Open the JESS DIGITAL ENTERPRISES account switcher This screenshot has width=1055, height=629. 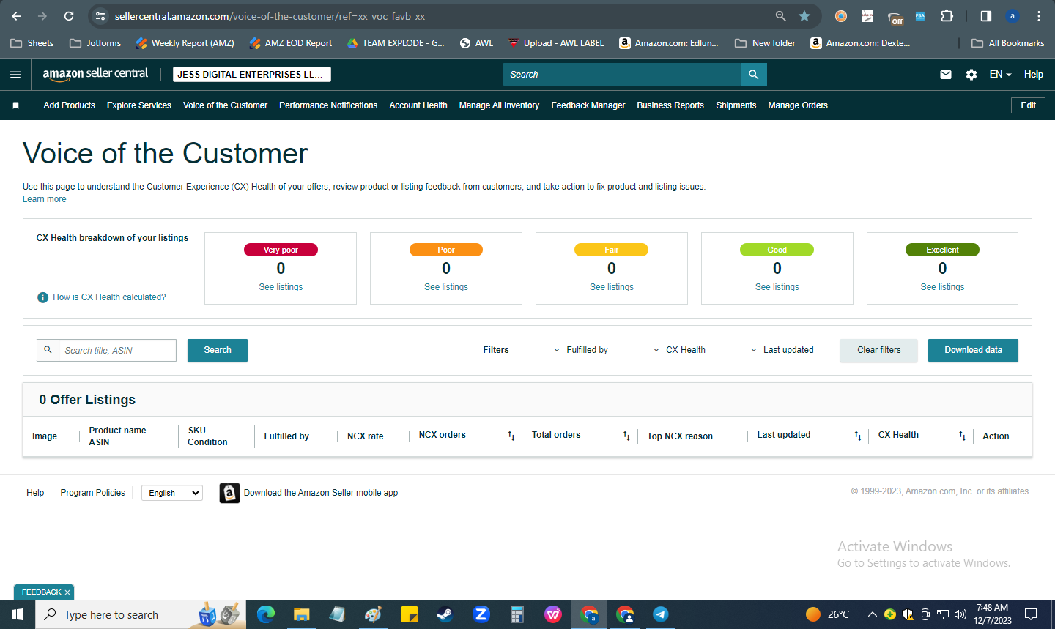pyautogui.click(x=252, y=74)
